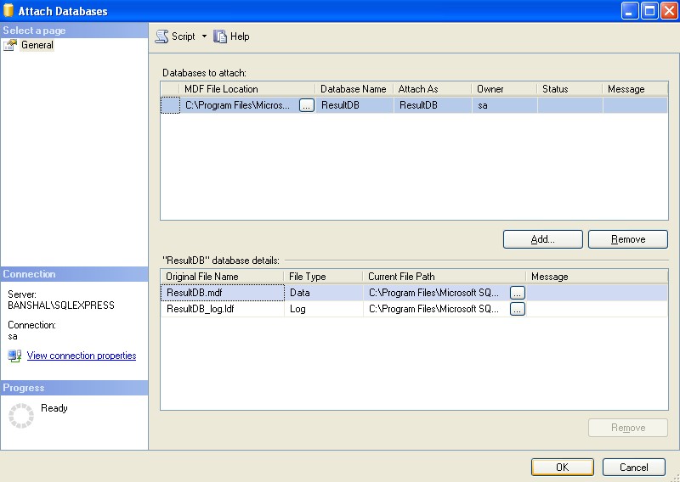Image resolution: width=680 pixels, height=482 pixels.
Task: Click Add to attach another database
Action: pos(542,239)
